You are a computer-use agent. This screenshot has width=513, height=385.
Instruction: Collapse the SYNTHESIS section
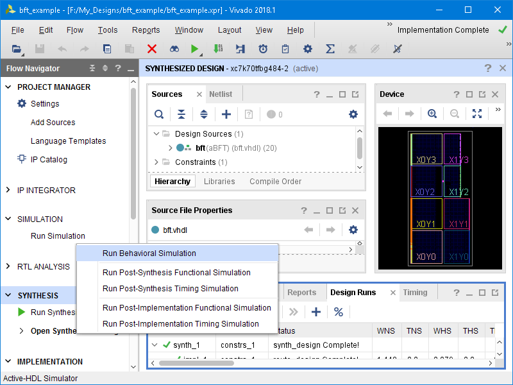(x=8, y=295)
